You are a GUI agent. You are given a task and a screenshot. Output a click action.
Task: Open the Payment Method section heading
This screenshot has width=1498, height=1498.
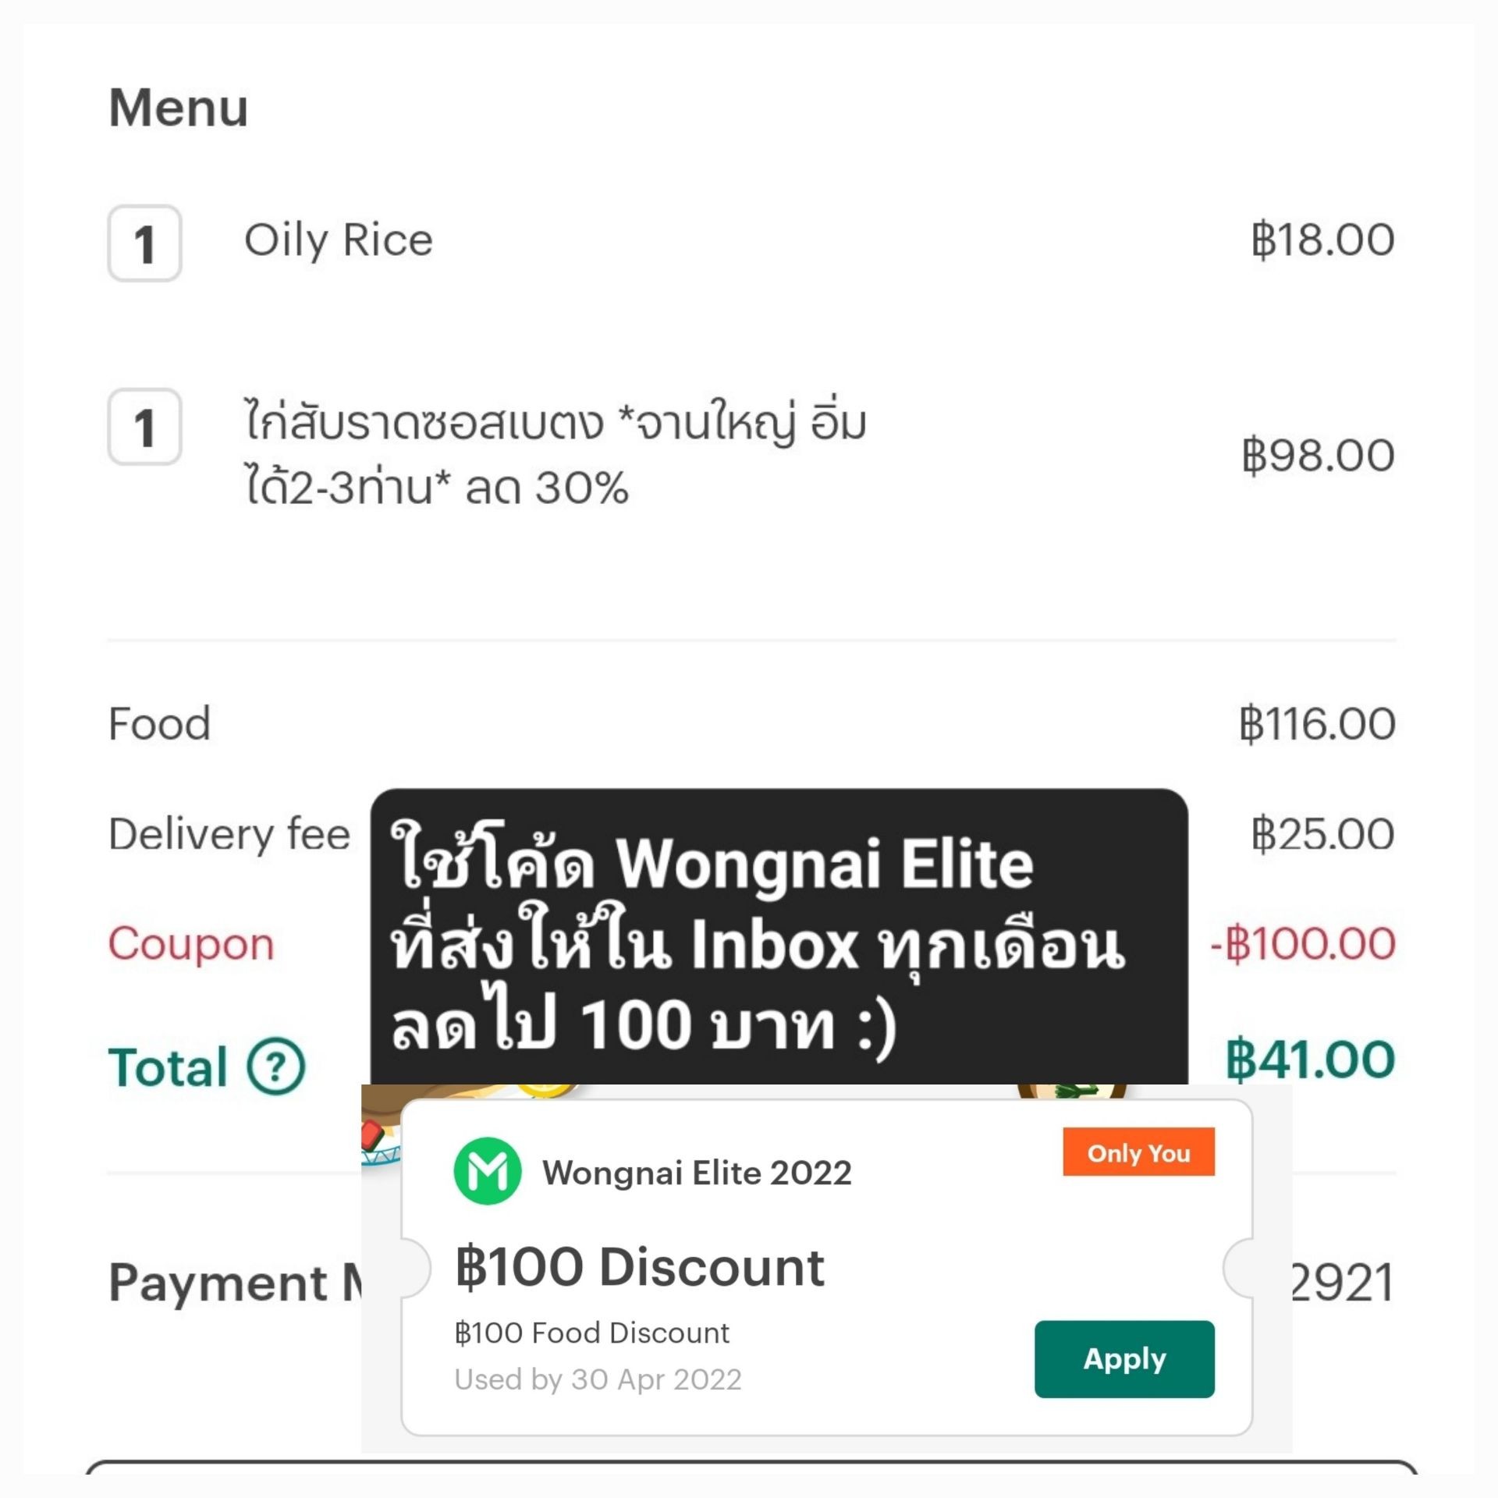(x=236, y=1283)
